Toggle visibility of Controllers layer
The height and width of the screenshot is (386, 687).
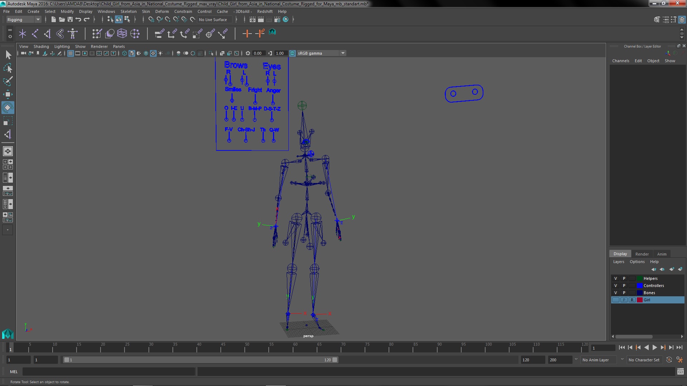coord(615,286)
